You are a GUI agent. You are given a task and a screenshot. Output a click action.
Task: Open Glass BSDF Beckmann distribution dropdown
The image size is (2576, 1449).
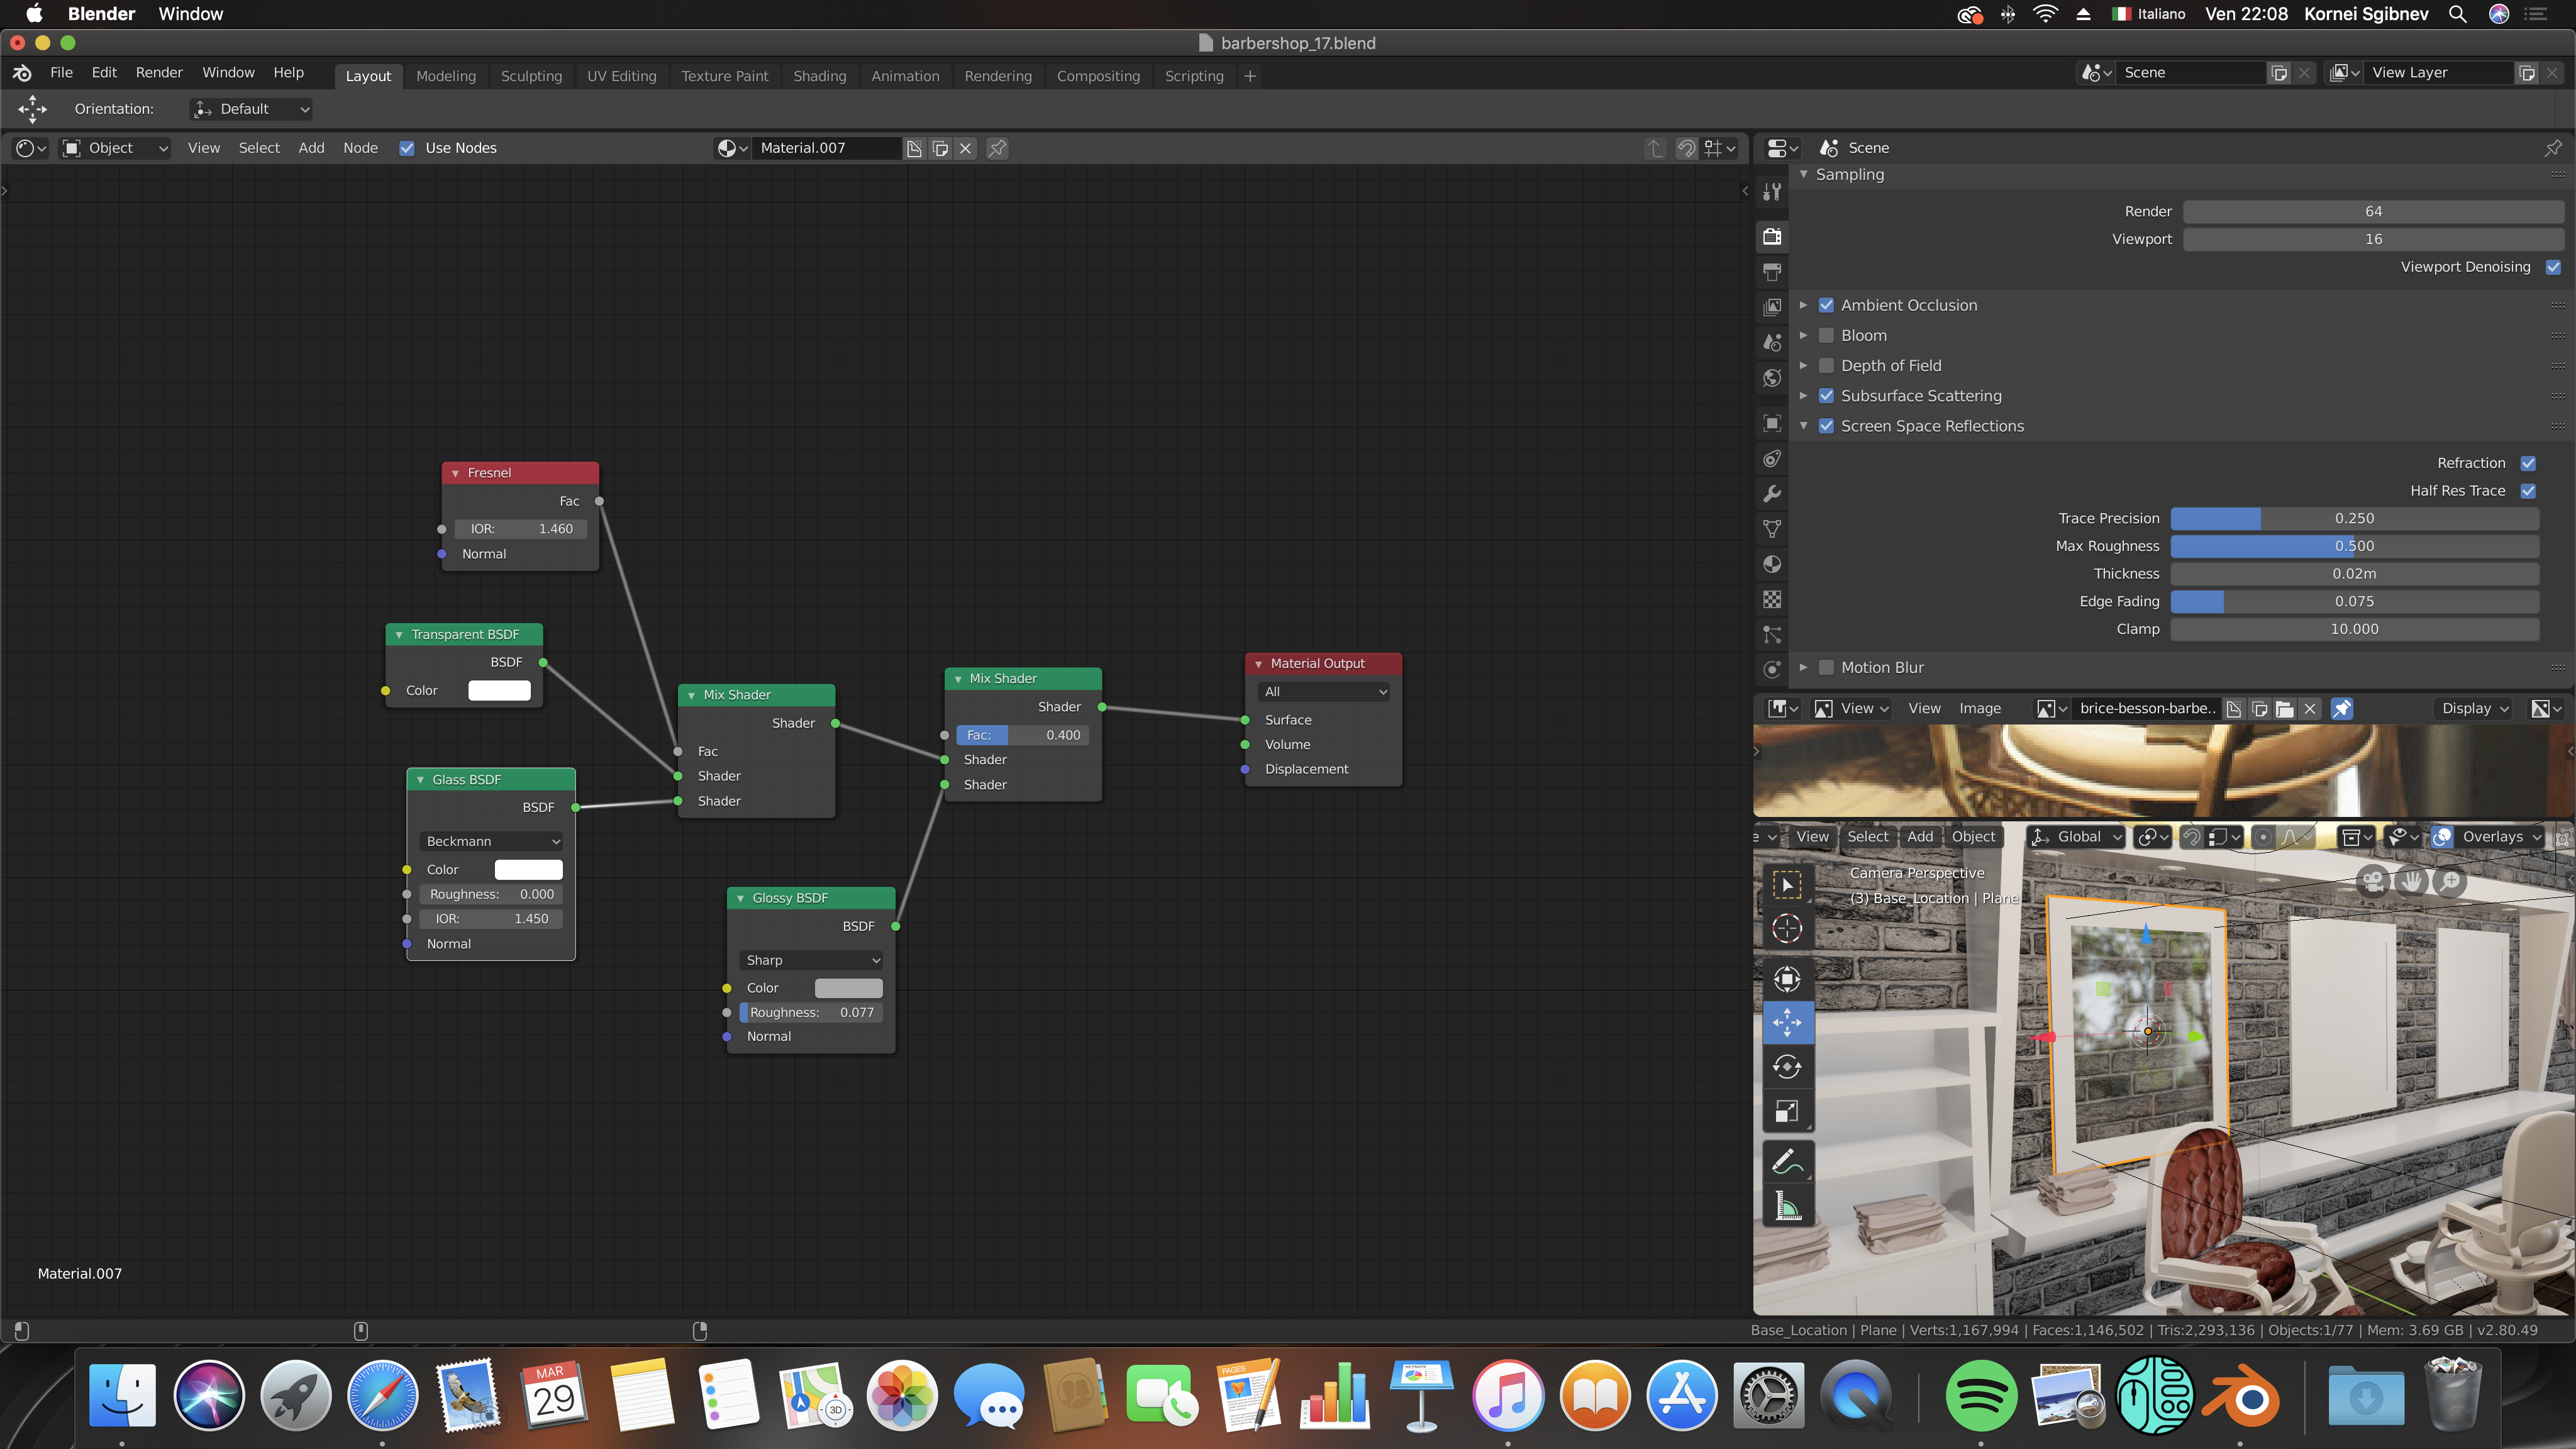tap(491, 841)
